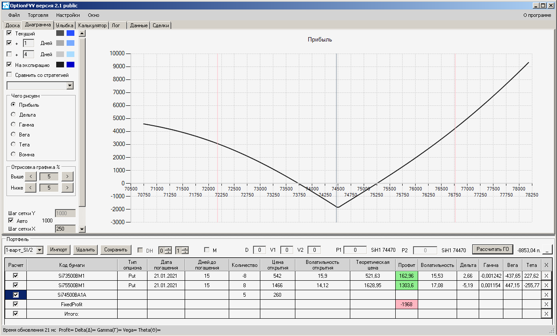Image resolution: width=557 pixels, height=336 pixels.
Task: Click the scroll-up arrow of the settings panel
Action: click(x=82, y=33)
